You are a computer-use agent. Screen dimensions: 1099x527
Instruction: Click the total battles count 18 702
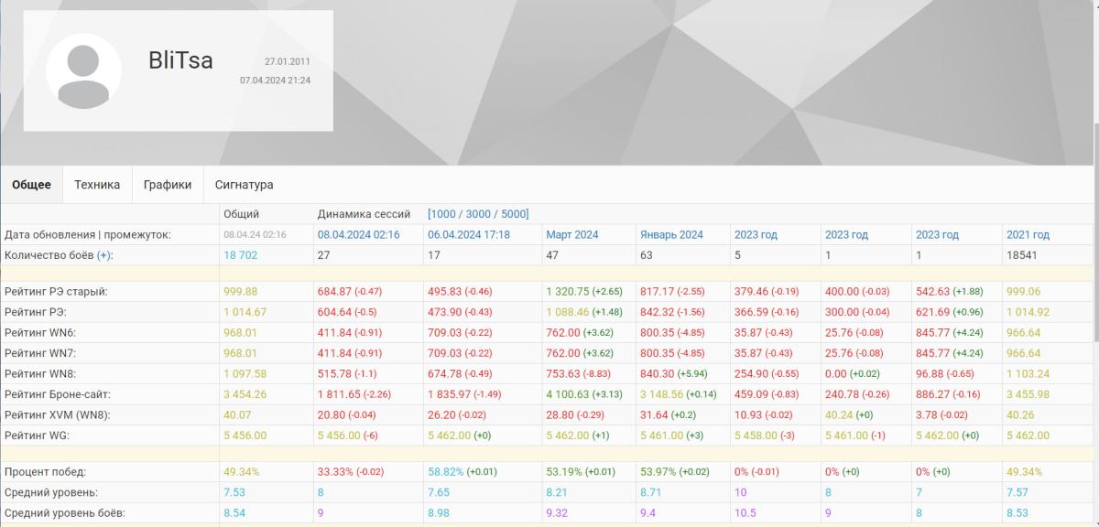tap(241, 255)
